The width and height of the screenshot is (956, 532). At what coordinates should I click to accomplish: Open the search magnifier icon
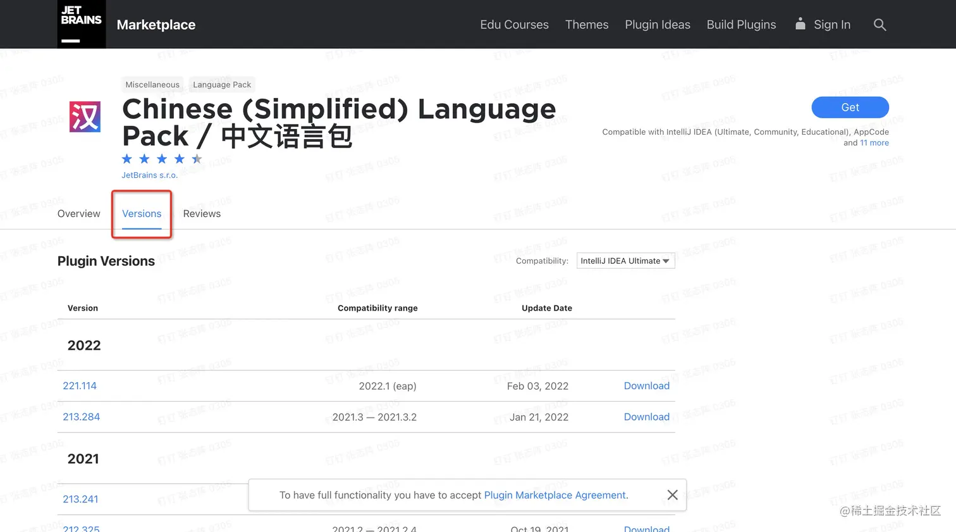click(x=879, y=25)
